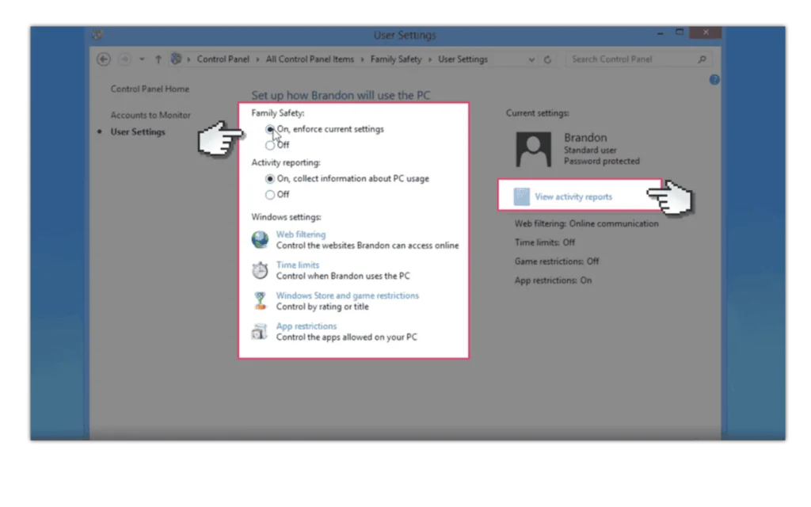Click the game restrictions trophy icon
The height and width of the screenshot is (507, 811).
pos(260,300)
